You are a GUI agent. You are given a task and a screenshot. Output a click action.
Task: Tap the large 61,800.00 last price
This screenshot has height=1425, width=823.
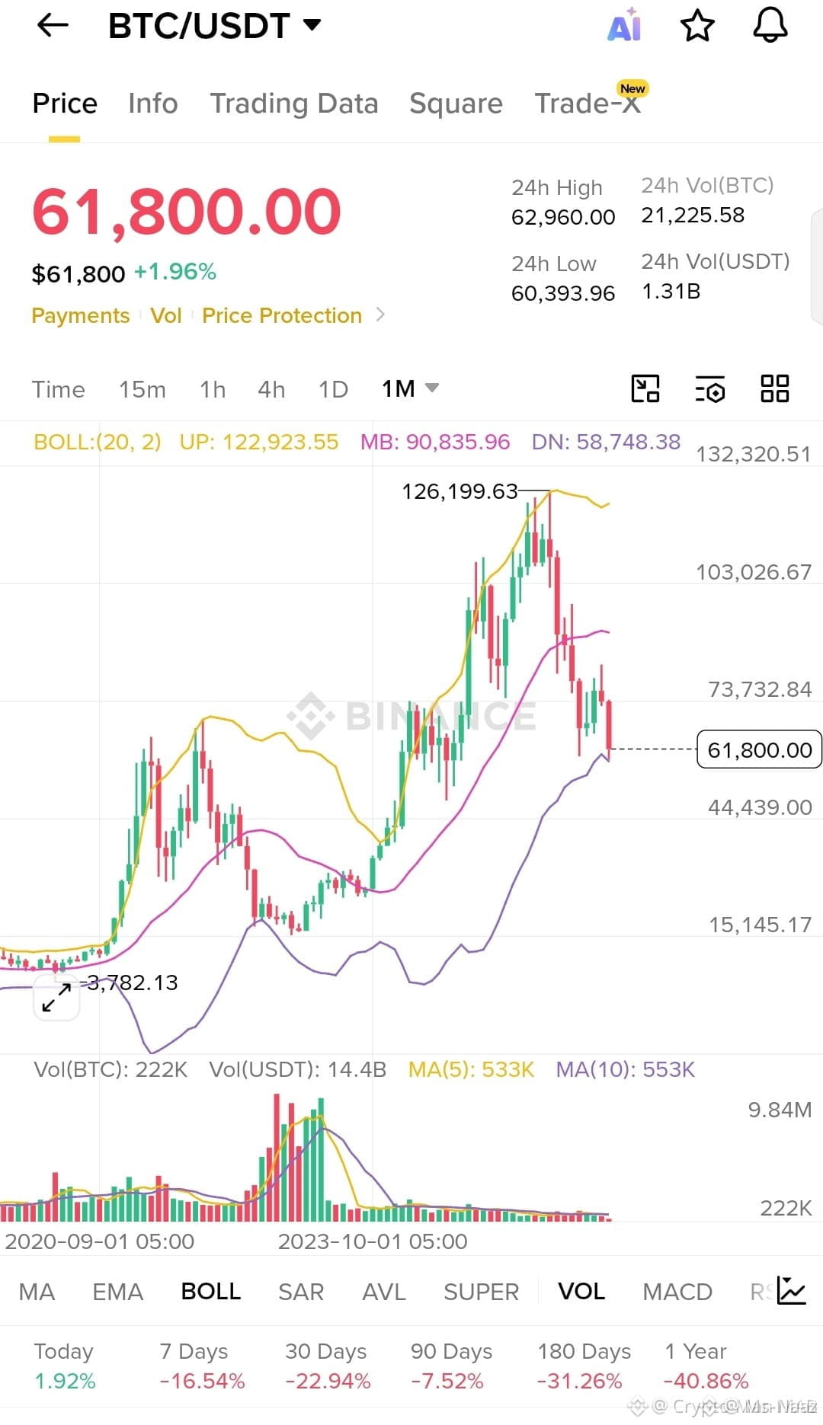(187, 211)
